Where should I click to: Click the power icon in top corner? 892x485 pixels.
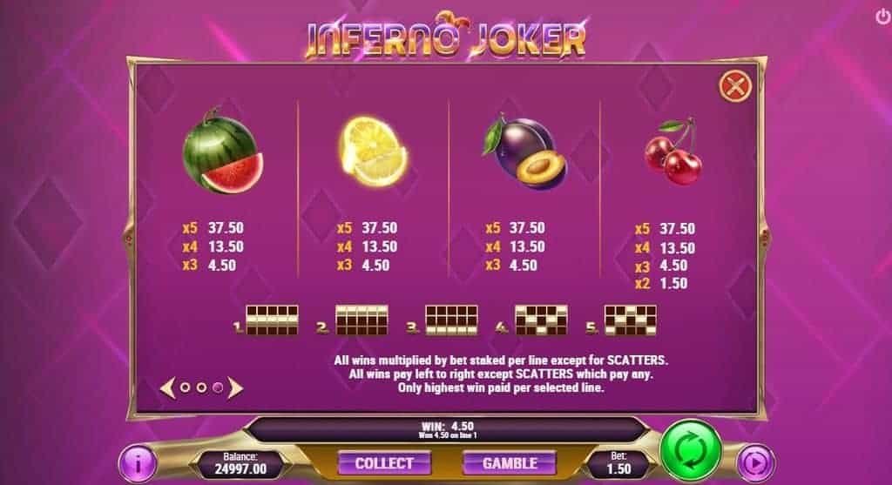point(882,17)
